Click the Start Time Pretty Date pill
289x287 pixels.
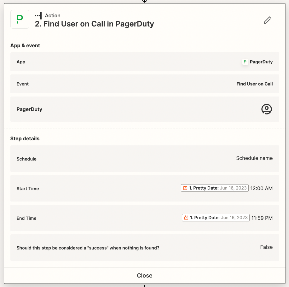click(x=215, y=188)
